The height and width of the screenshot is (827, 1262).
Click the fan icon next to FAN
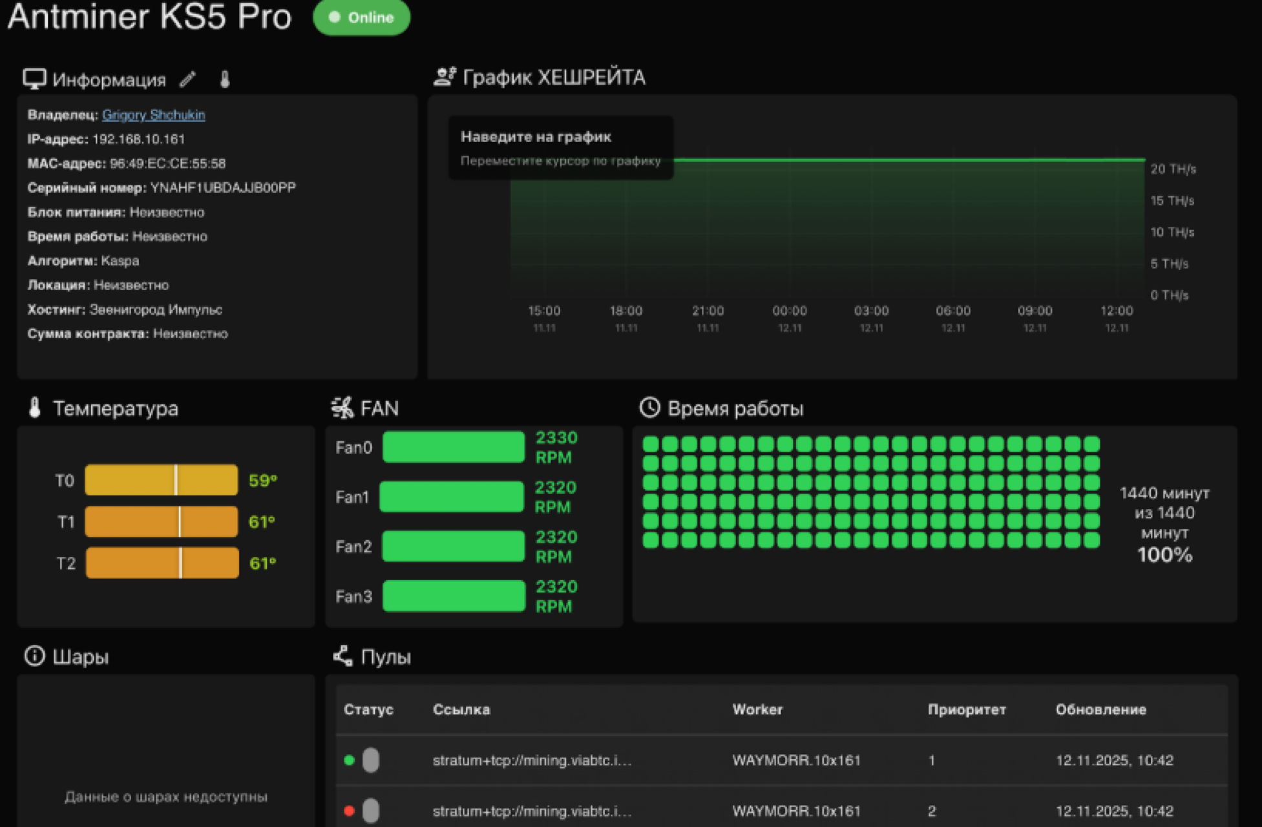pyautogui.click(x=342, y=408)
